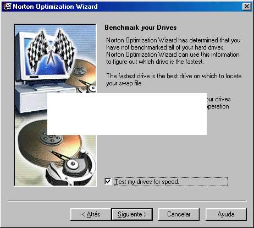Viewport: 254px width, 228px height.
Task: Click the racing flags hard drive illustration
Action: click(x=56, y=105)
